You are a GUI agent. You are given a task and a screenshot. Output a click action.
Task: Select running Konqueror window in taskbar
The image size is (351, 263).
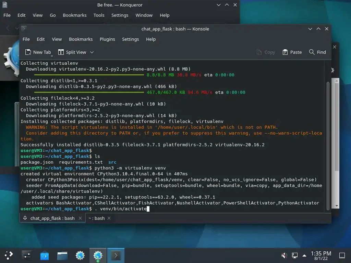point(98,255)
